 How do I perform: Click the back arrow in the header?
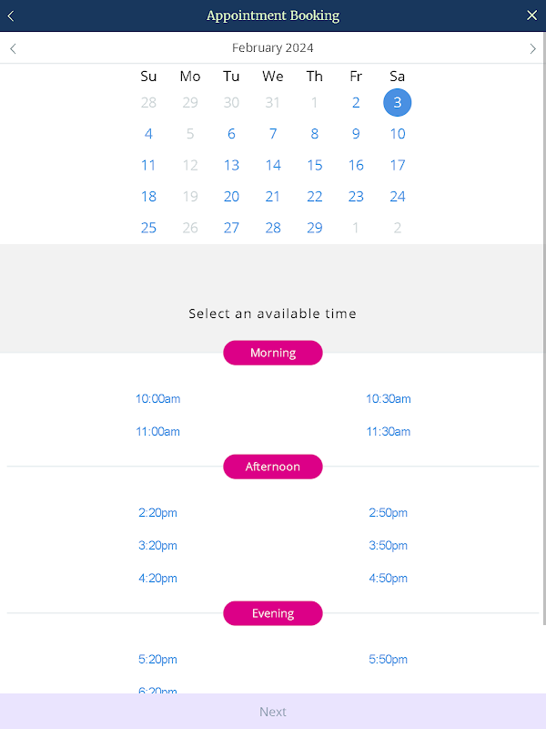[11, 15]
